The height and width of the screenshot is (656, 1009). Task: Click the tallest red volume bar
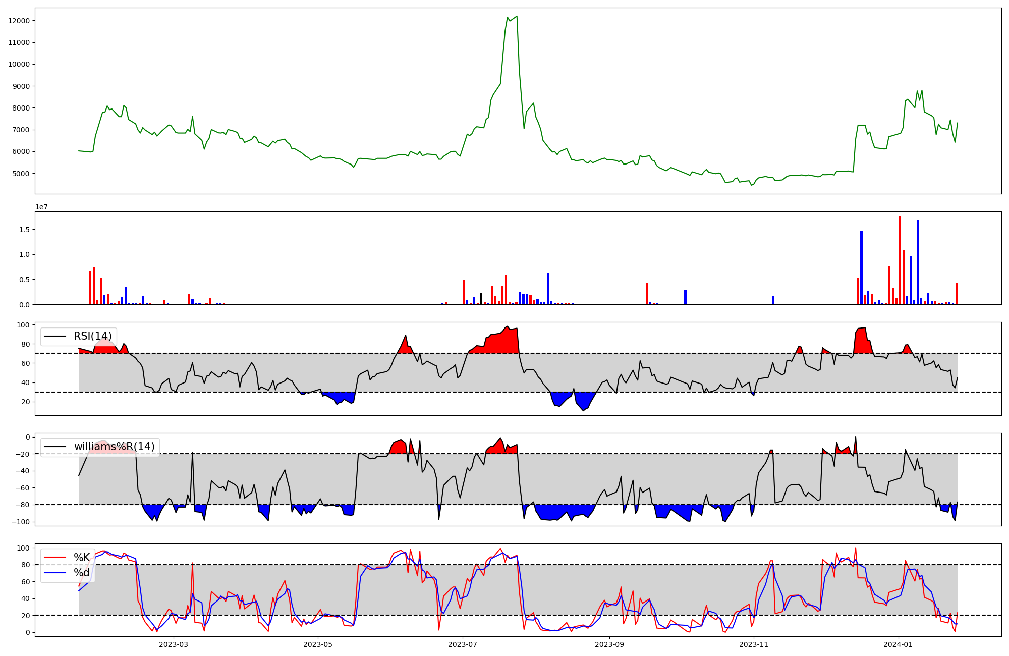900,260
